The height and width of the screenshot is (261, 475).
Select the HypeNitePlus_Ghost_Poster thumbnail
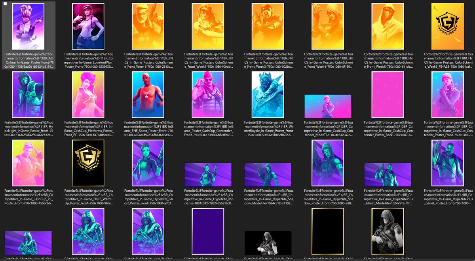[x=448, y=163]
